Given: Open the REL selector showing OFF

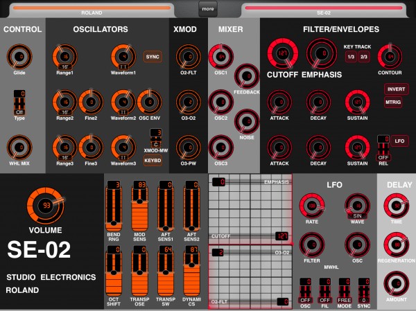Looking at the screenshot, I should (x=383, y=148).
